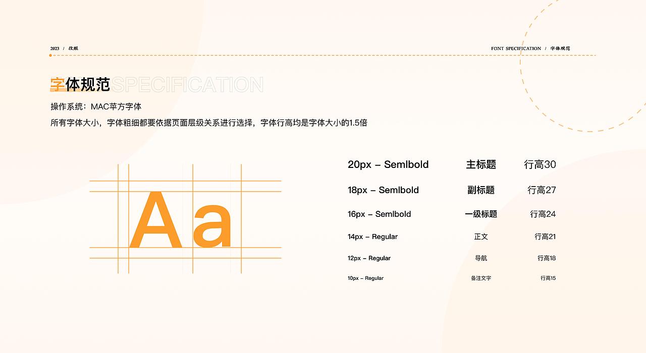
Task: Click the '行高21' value
Action: point(545,237)
